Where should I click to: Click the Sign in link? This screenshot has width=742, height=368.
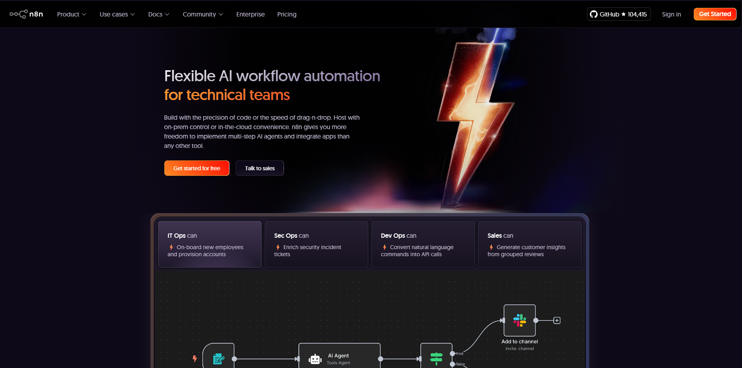(671, 14)
